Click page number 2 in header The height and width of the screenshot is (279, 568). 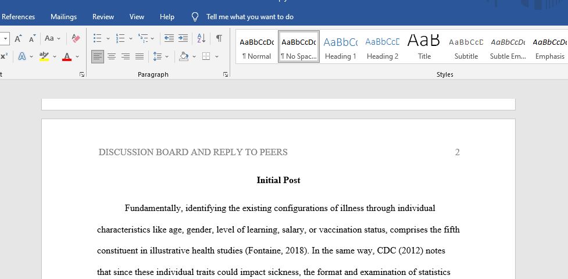pos(457,152)
